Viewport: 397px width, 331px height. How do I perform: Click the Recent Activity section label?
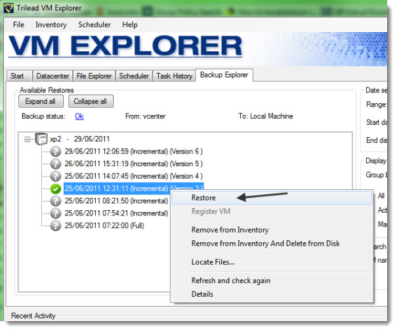[33, 316]
